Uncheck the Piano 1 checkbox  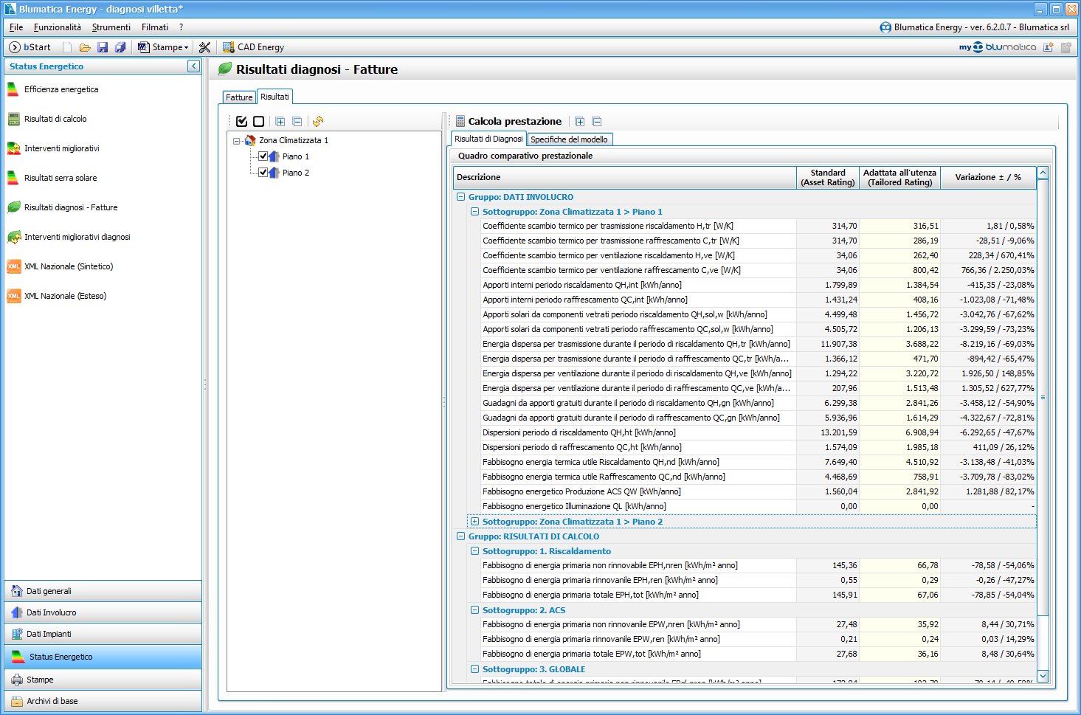(x=263, y=156)
